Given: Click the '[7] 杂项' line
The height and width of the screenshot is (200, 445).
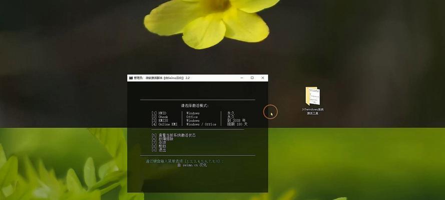Looking at the screenshot, I should (159, 143).
